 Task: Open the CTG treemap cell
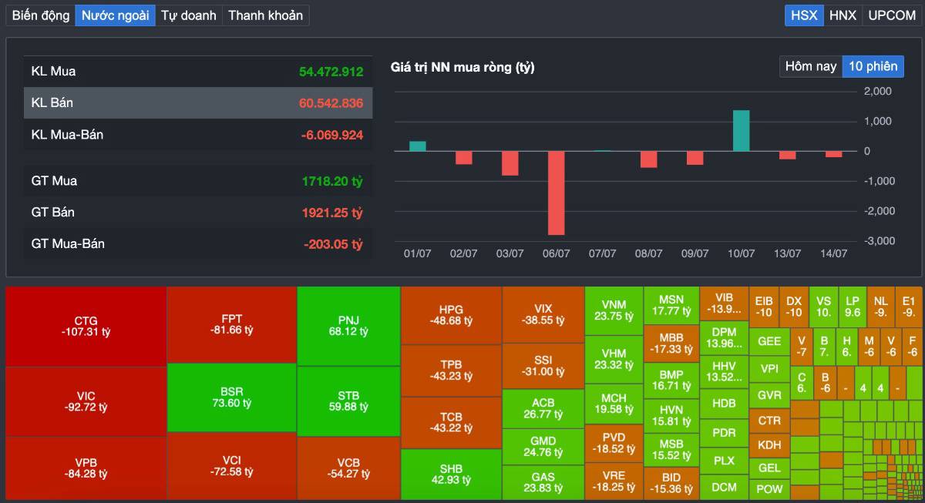[86, 327]
